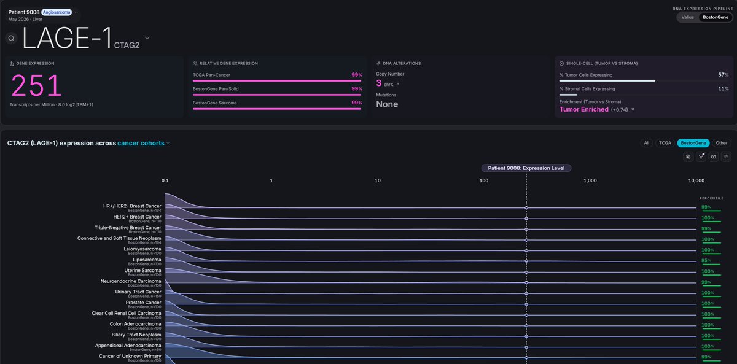Select the Colon Adenocarcinoma cohort label

(x=135, y=324)
